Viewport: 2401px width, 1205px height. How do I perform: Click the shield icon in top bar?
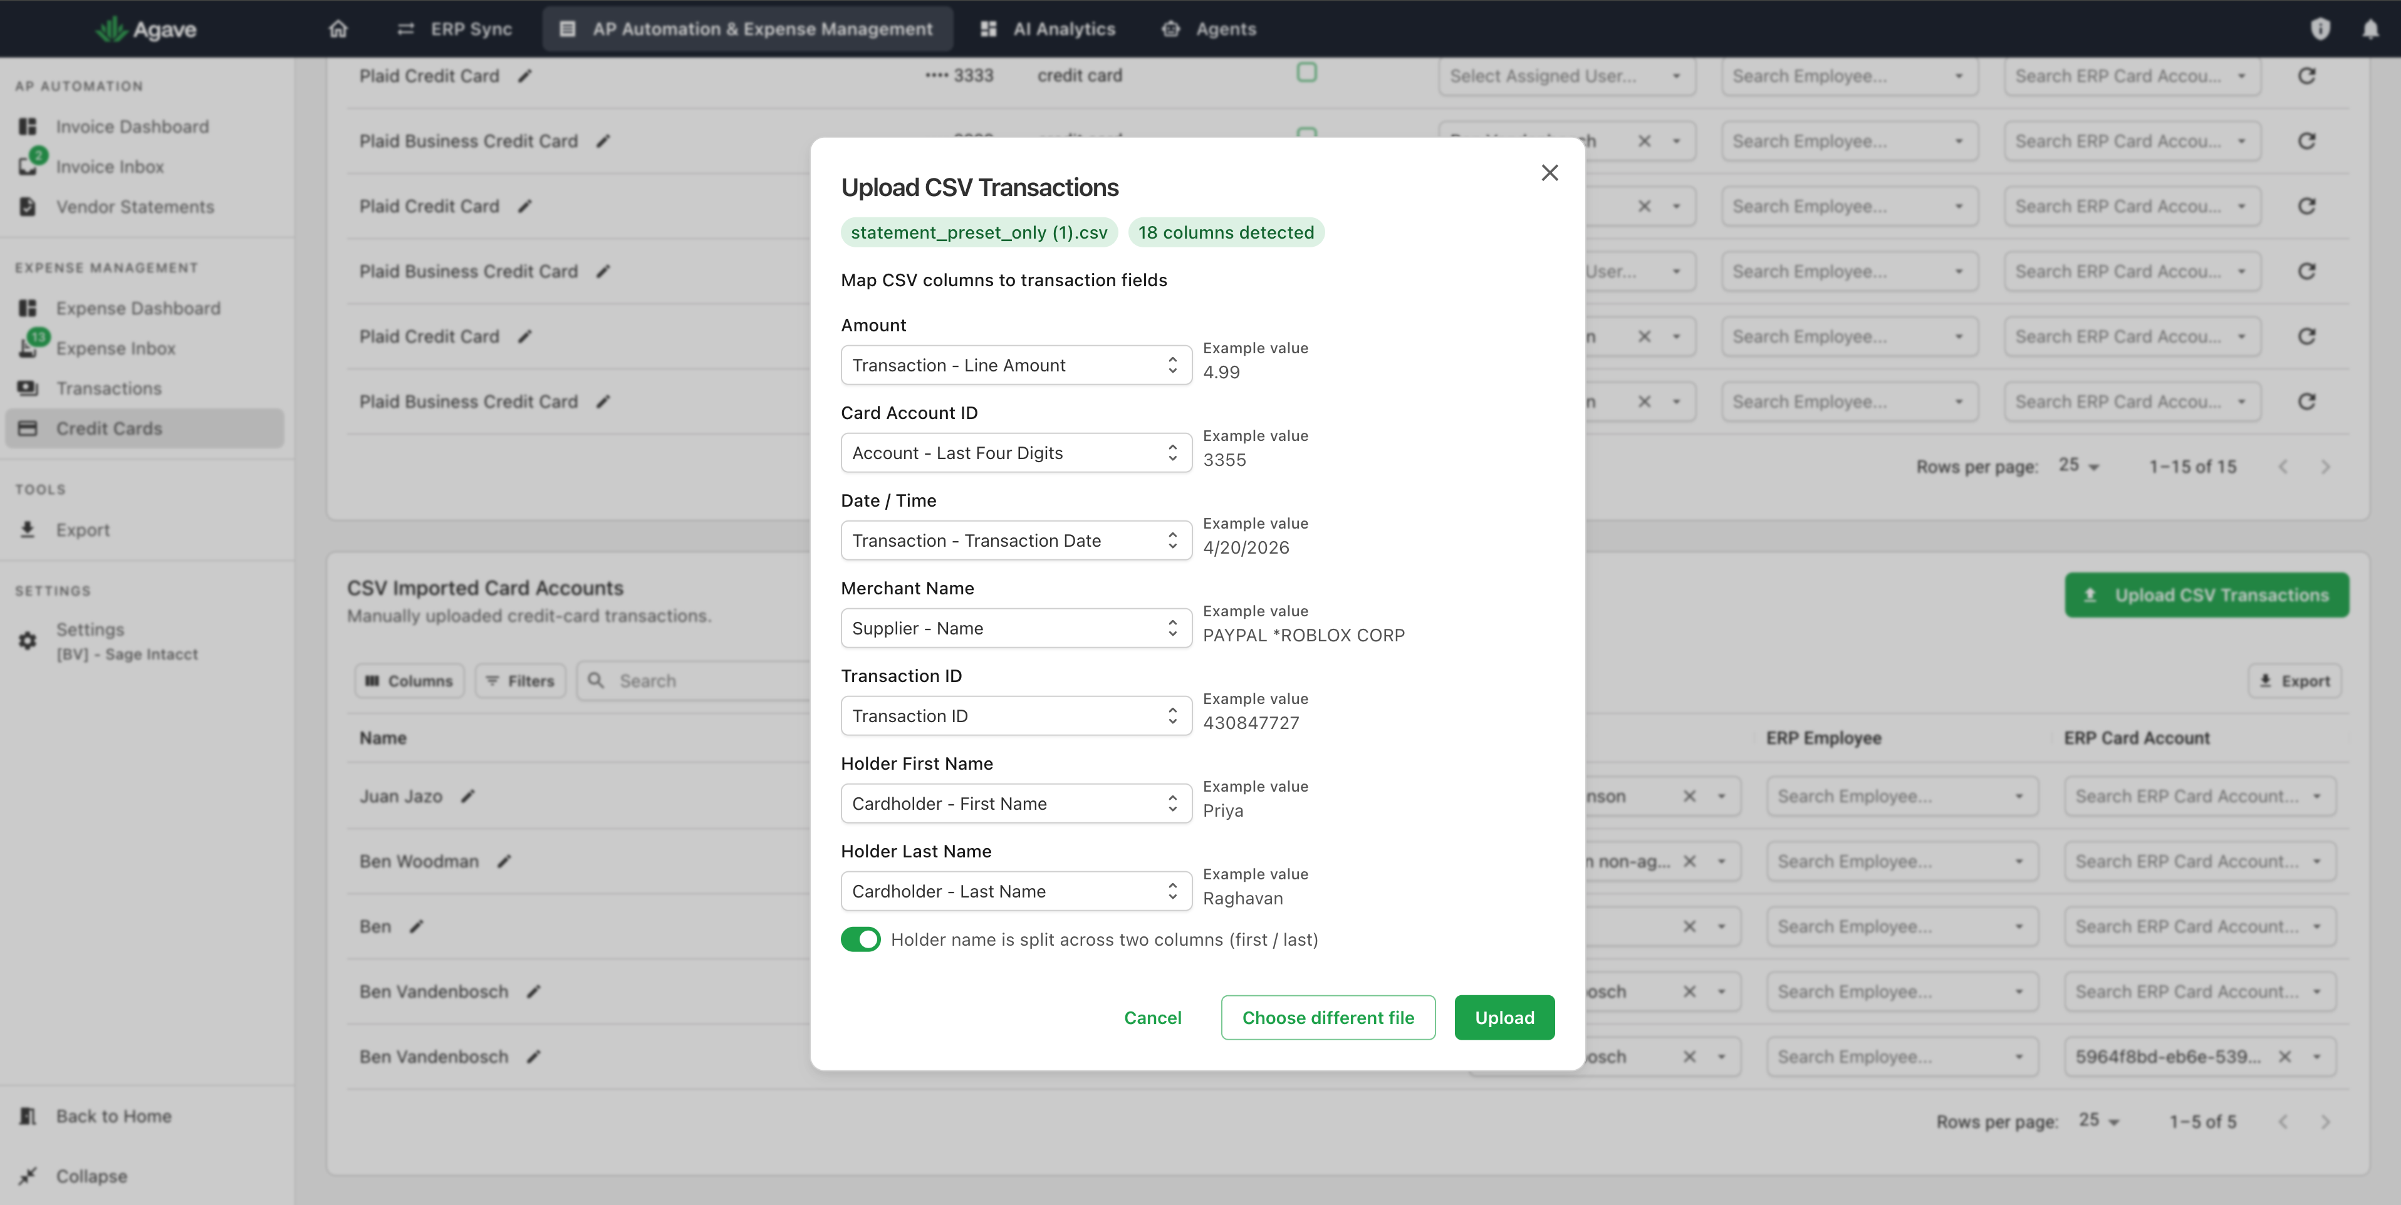click(x=2321, y=29)
